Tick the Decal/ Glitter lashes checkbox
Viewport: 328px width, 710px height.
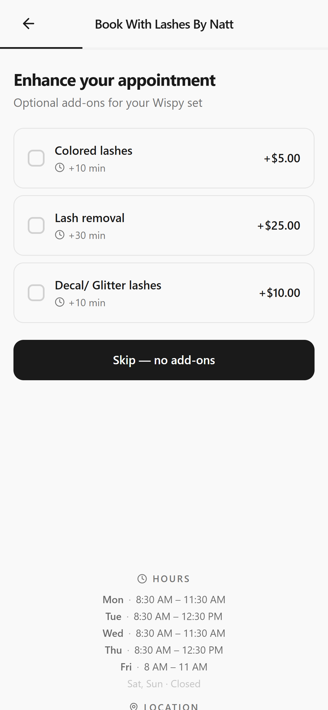point(36,293)
